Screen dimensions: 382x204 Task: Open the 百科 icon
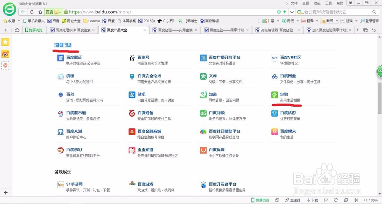60,95
